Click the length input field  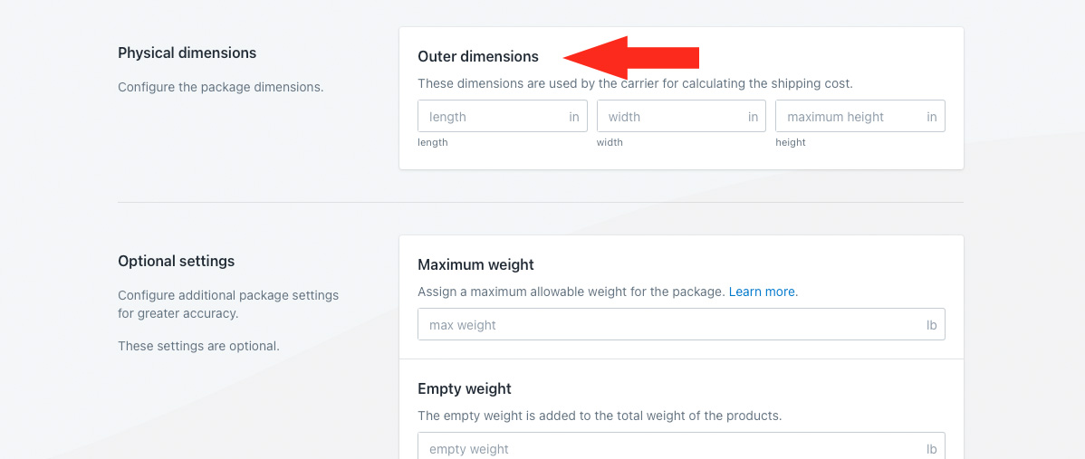tap(490, 117)
